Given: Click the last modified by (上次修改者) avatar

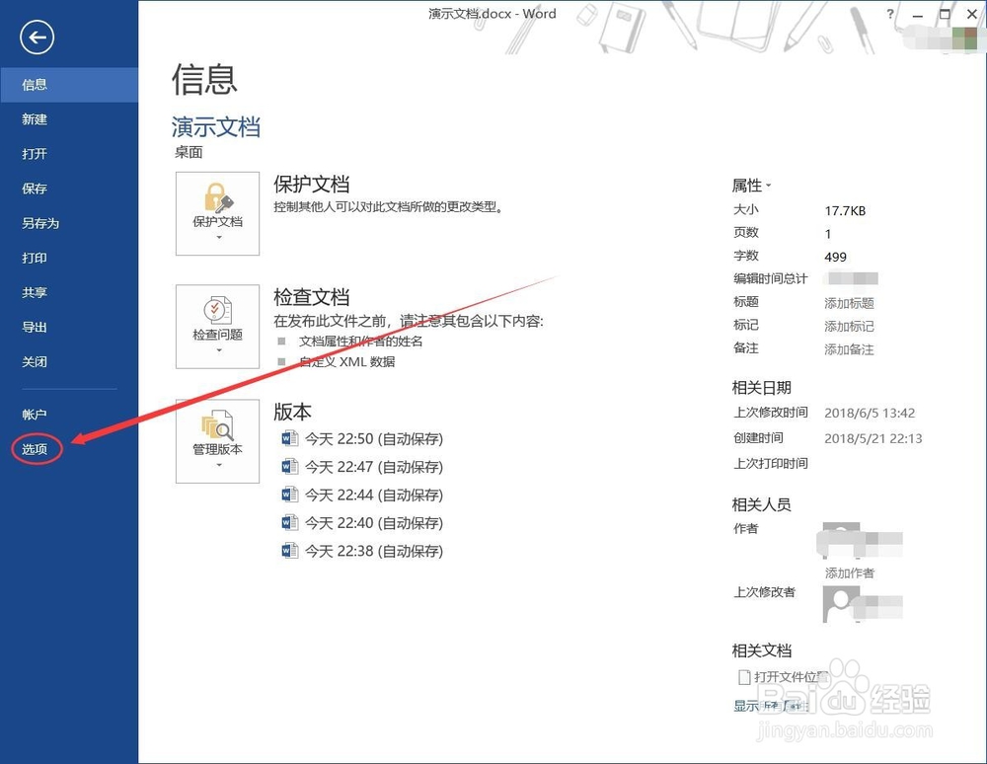Looking at the screenshot, I should click(841, 604).
